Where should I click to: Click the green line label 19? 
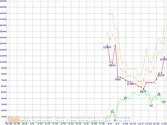click(164, 102)
